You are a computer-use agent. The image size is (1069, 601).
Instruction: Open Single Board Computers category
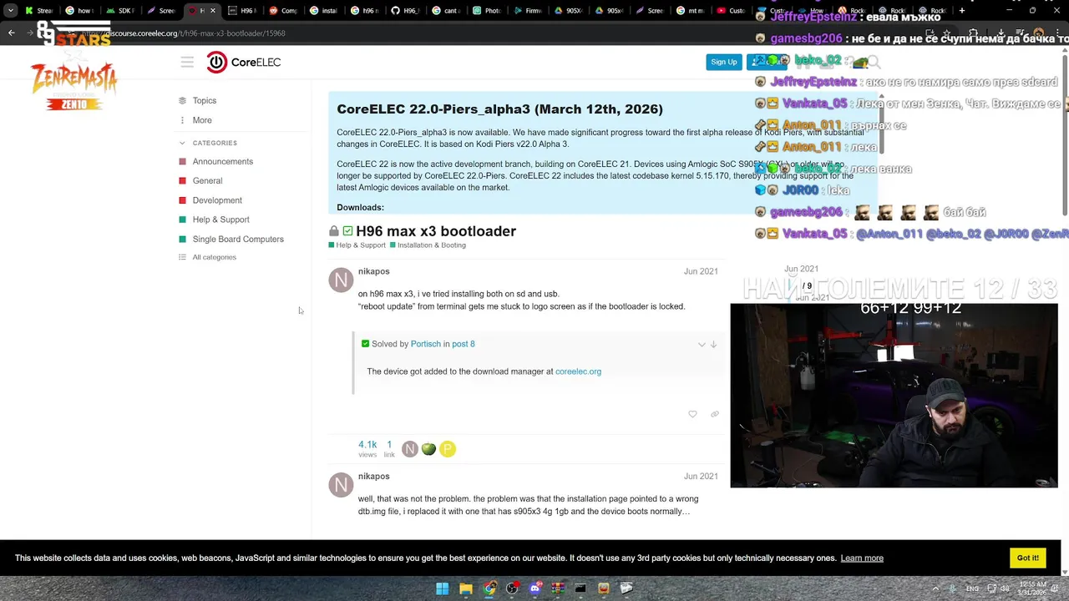238,240
